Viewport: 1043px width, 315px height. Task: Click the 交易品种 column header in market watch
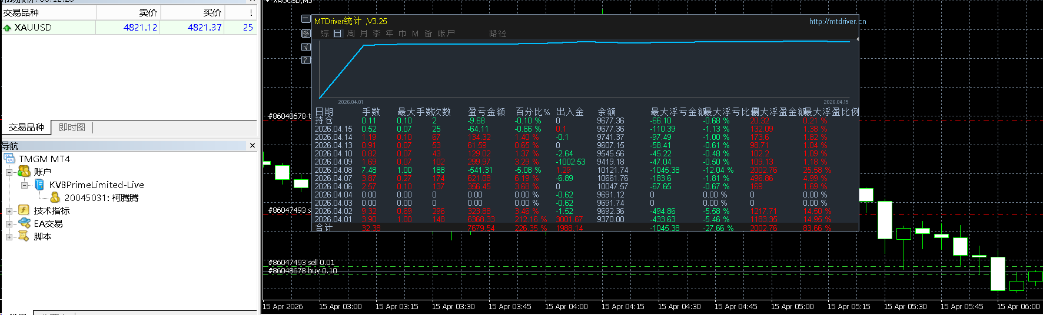pyautogui.click(x=49, y=12)
